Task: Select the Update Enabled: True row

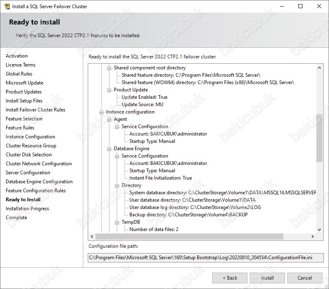Action: coord(144,97)
